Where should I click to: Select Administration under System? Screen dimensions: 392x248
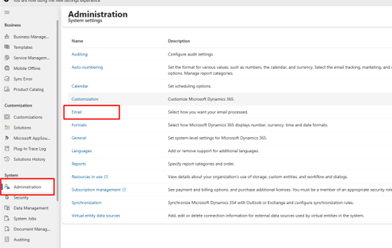(x=27, y=187)
